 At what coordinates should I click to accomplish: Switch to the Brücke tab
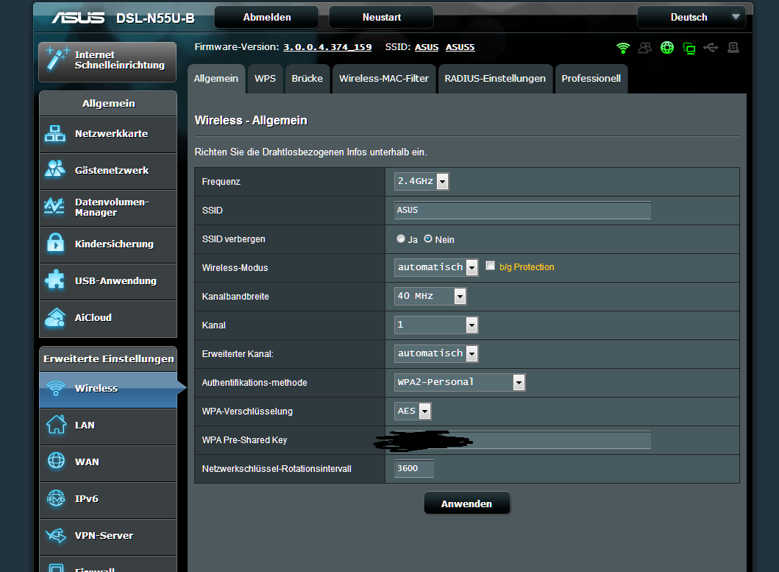coord(307,79)
